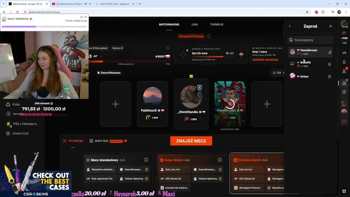Show info for Super Match
Screen dimensions: 350x197
point(220,160)
